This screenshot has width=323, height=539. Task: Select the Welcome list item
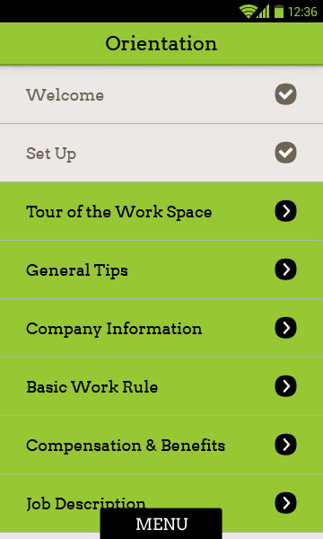(x=161, y=94)
